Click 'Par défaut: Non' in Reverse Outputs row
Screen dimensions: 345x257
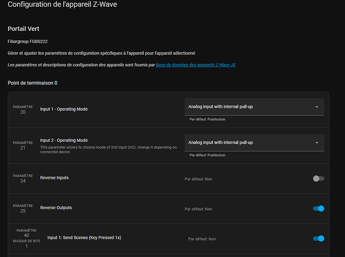click(198, 209)
